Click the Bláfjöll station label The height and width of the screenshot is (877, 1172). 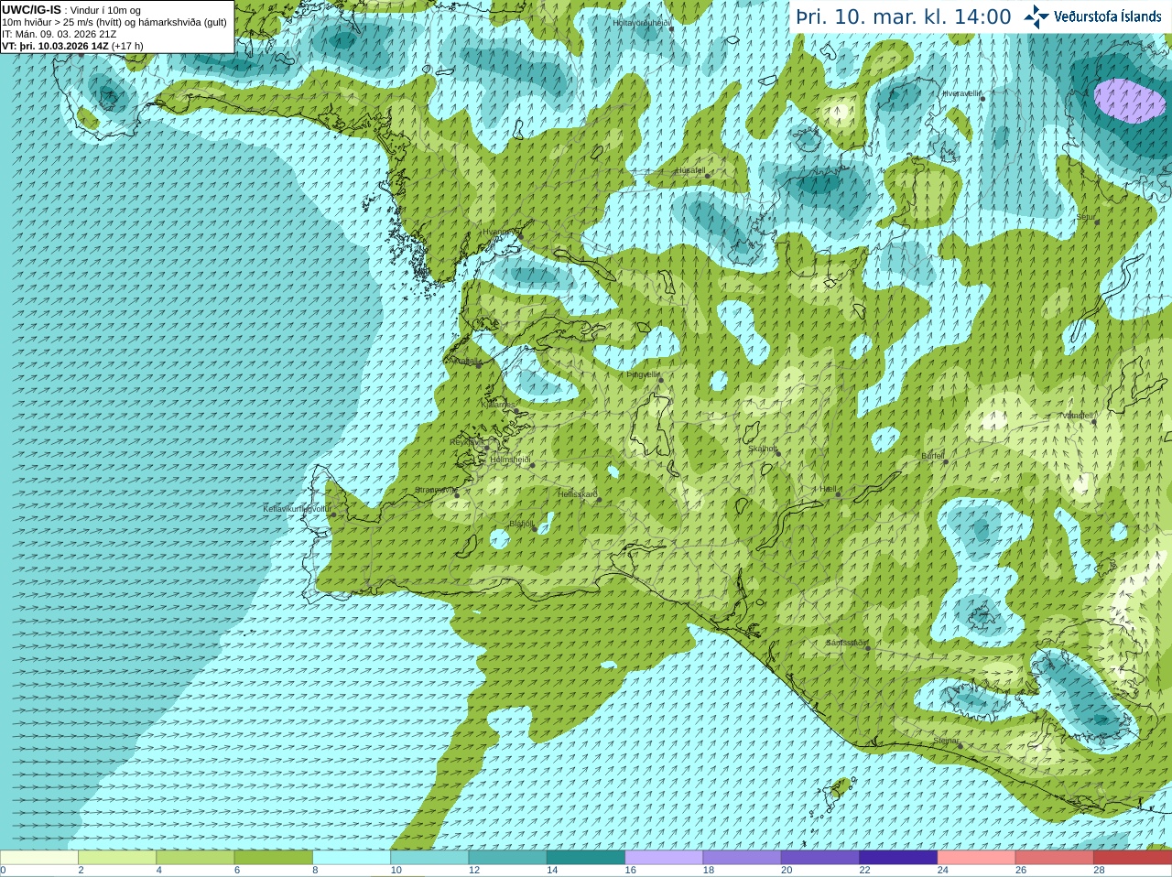click(x=521, y=524)
